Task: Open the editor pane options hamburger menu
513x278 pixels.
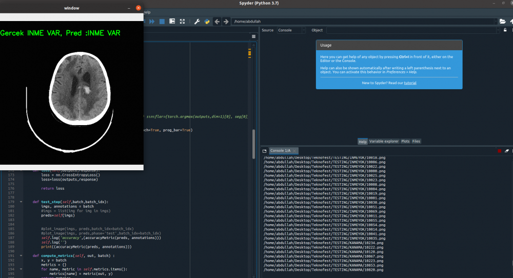Action: point(253,36)
